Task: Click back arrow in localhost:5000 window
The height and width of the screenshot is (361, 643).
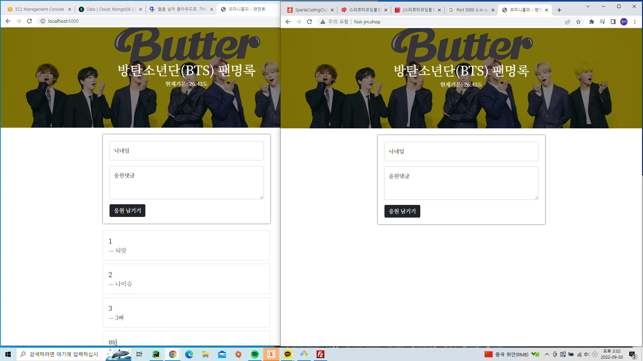Action: pos(8,21)
